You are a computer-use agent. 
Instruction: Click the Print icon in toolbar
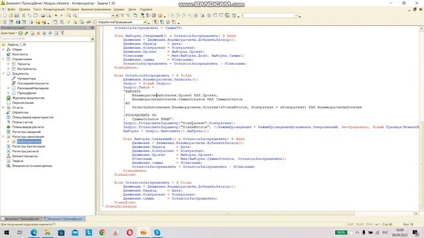point(42,16)
